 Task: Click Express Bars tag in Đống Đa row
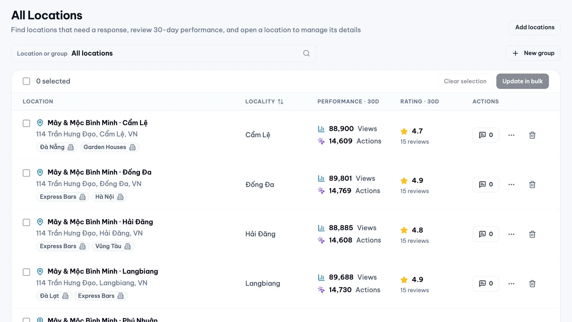point(63,197)
